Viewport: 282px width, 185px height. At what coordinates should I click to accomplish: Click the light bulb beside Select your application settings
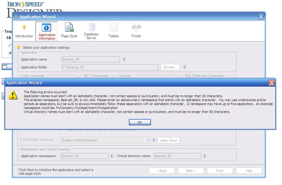[18, 47]
